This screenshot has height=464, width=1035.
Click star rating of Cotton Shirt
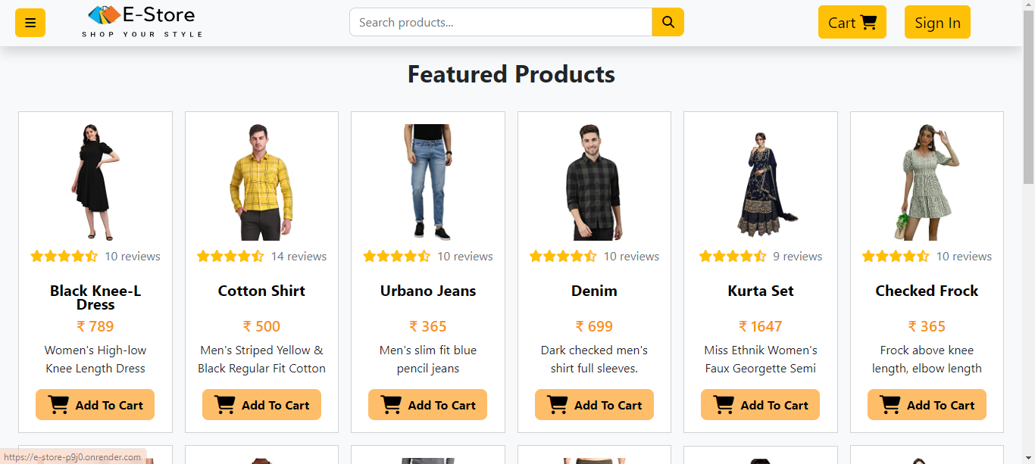[230, 256]
